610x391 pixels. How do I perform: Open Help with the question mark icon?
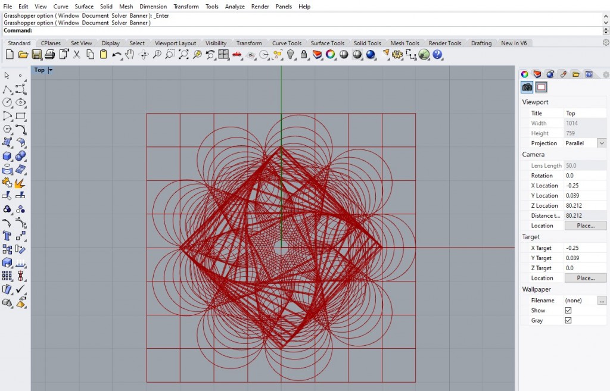pyautogui.click(x=438, y=55)
